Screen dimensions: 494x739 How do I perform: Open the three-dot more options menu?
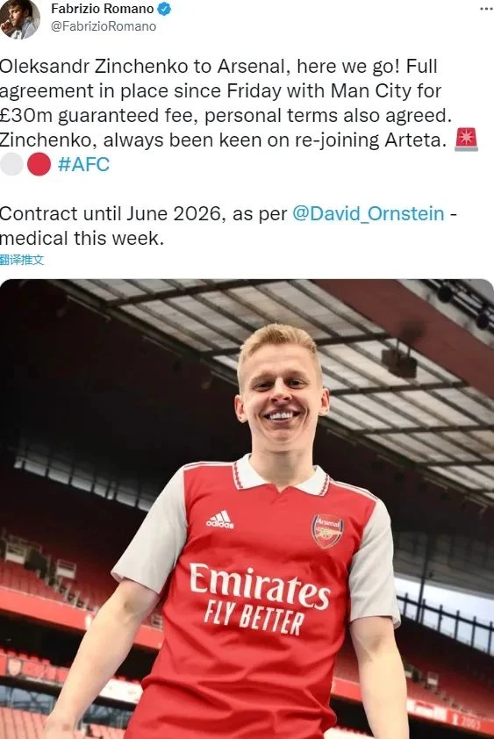486,9
